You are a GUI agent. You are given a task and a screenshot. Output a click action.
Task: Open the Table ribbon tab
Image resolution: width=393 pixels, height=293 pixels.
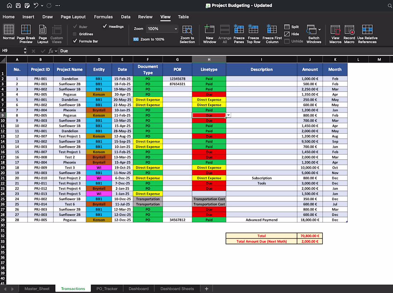coord(183,17)
